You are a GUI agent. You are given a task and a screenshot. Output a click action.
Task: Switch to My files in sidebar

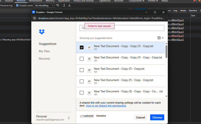coord(44,51)
